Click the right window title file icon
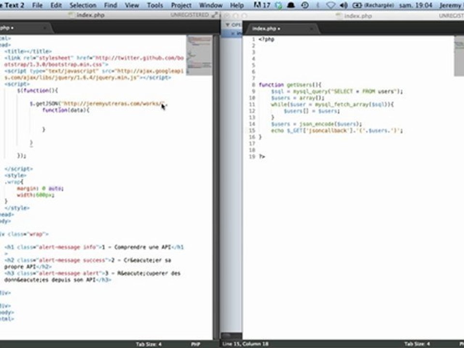This screenshot has height=348, width=464. coord(339,15)
